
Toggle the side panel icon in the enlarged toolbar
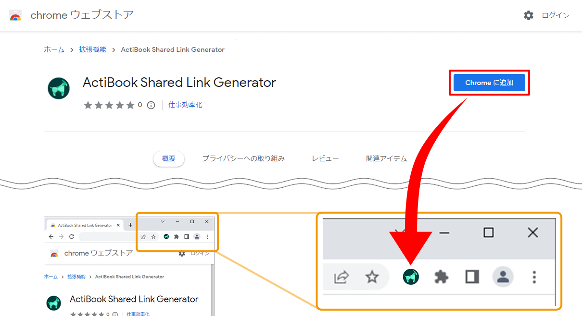click(x=472, y=277)
